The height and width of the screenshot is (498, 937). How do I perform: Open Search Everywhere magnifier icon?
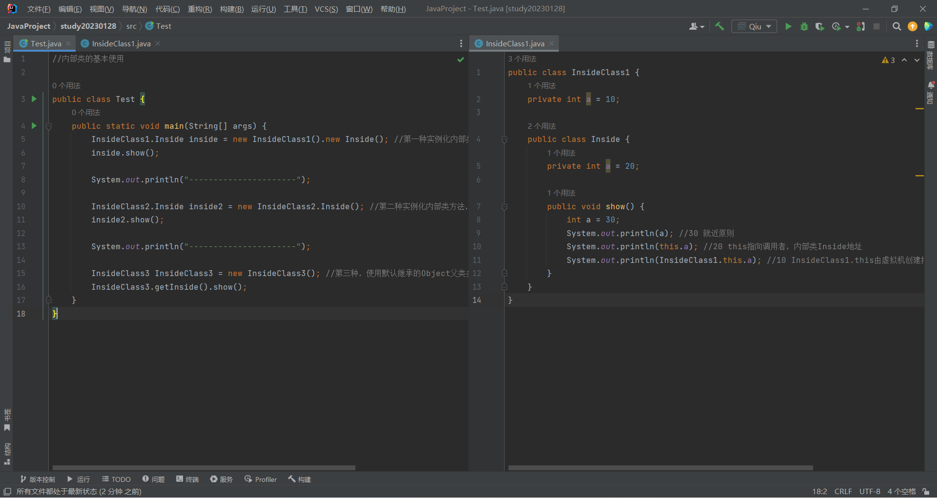pyautogui.click(x=896, y=26)
